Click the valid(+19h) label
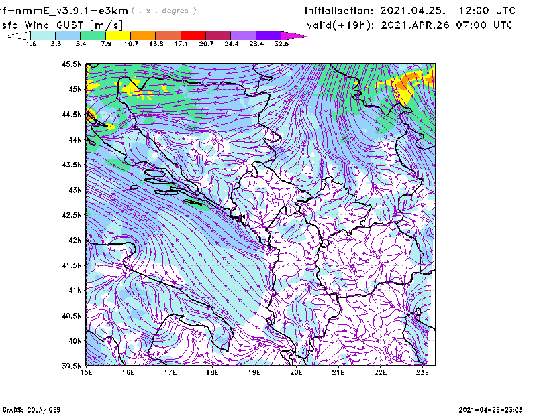The image size is (537, 414). point(340,25)
